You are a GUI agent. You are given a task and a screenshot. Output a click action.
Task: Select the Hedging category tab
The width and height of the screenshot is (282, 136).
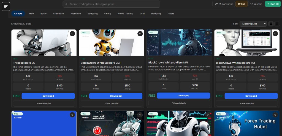click(156, 14)
